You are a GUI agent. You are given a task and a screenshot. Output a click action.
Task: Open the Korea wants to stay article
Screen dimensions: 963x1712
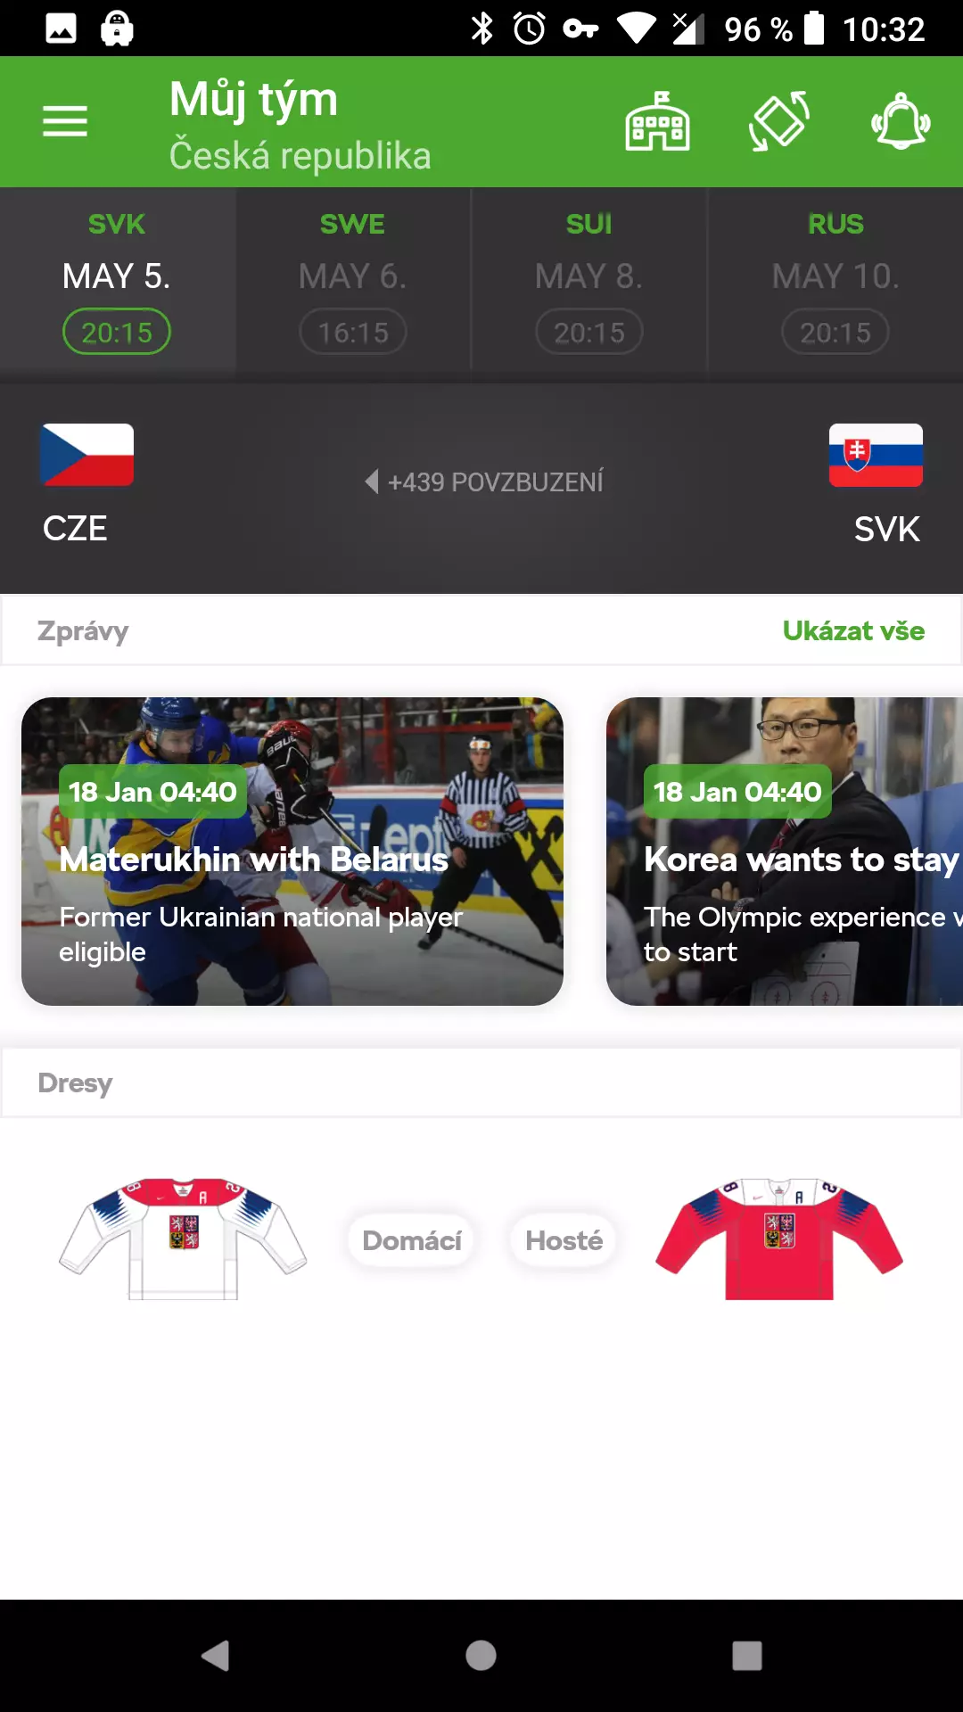[x=785, y=852]
